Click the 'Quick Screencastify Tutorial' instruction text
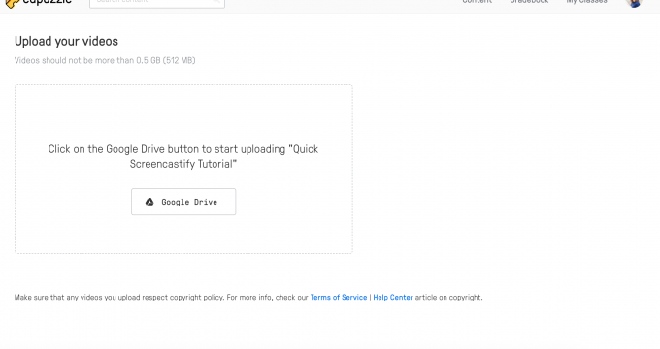 point(183,156)
